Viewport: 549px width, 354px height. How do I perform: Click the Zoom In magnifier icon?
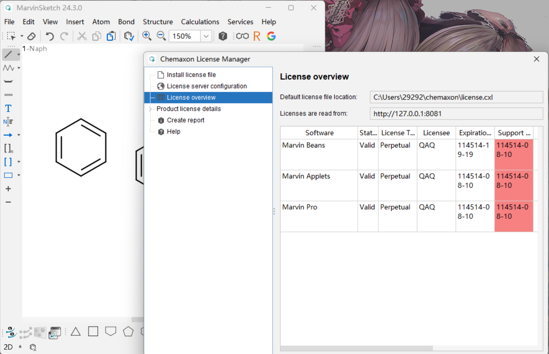(147, 36)
